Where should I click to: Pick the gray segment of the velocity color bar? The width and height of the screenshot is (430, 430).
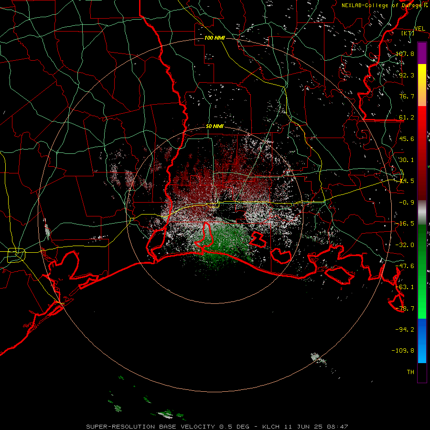tap(422, 212)
